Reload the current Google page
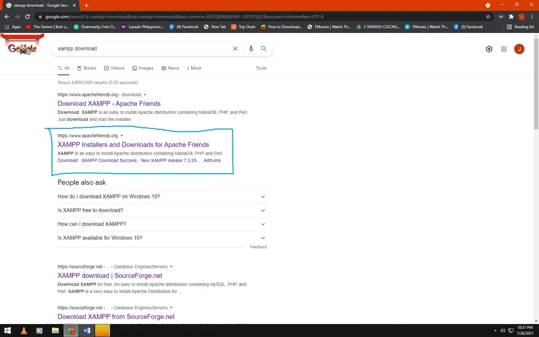539x337 pixels. tap(27, 16)
